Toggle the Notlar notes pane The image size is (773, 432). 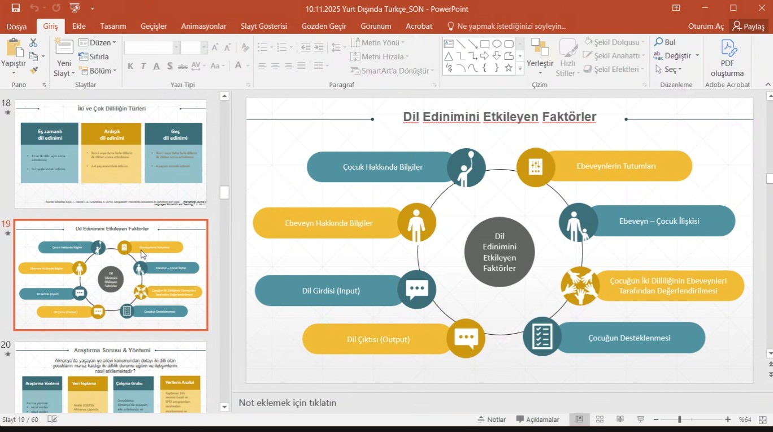pos(491,420)
